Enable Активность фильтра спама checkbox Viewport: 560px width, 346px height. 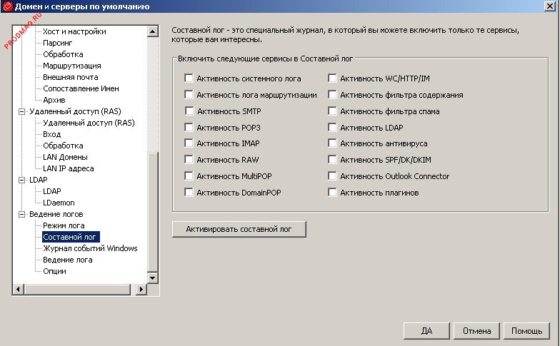point(333,111)
